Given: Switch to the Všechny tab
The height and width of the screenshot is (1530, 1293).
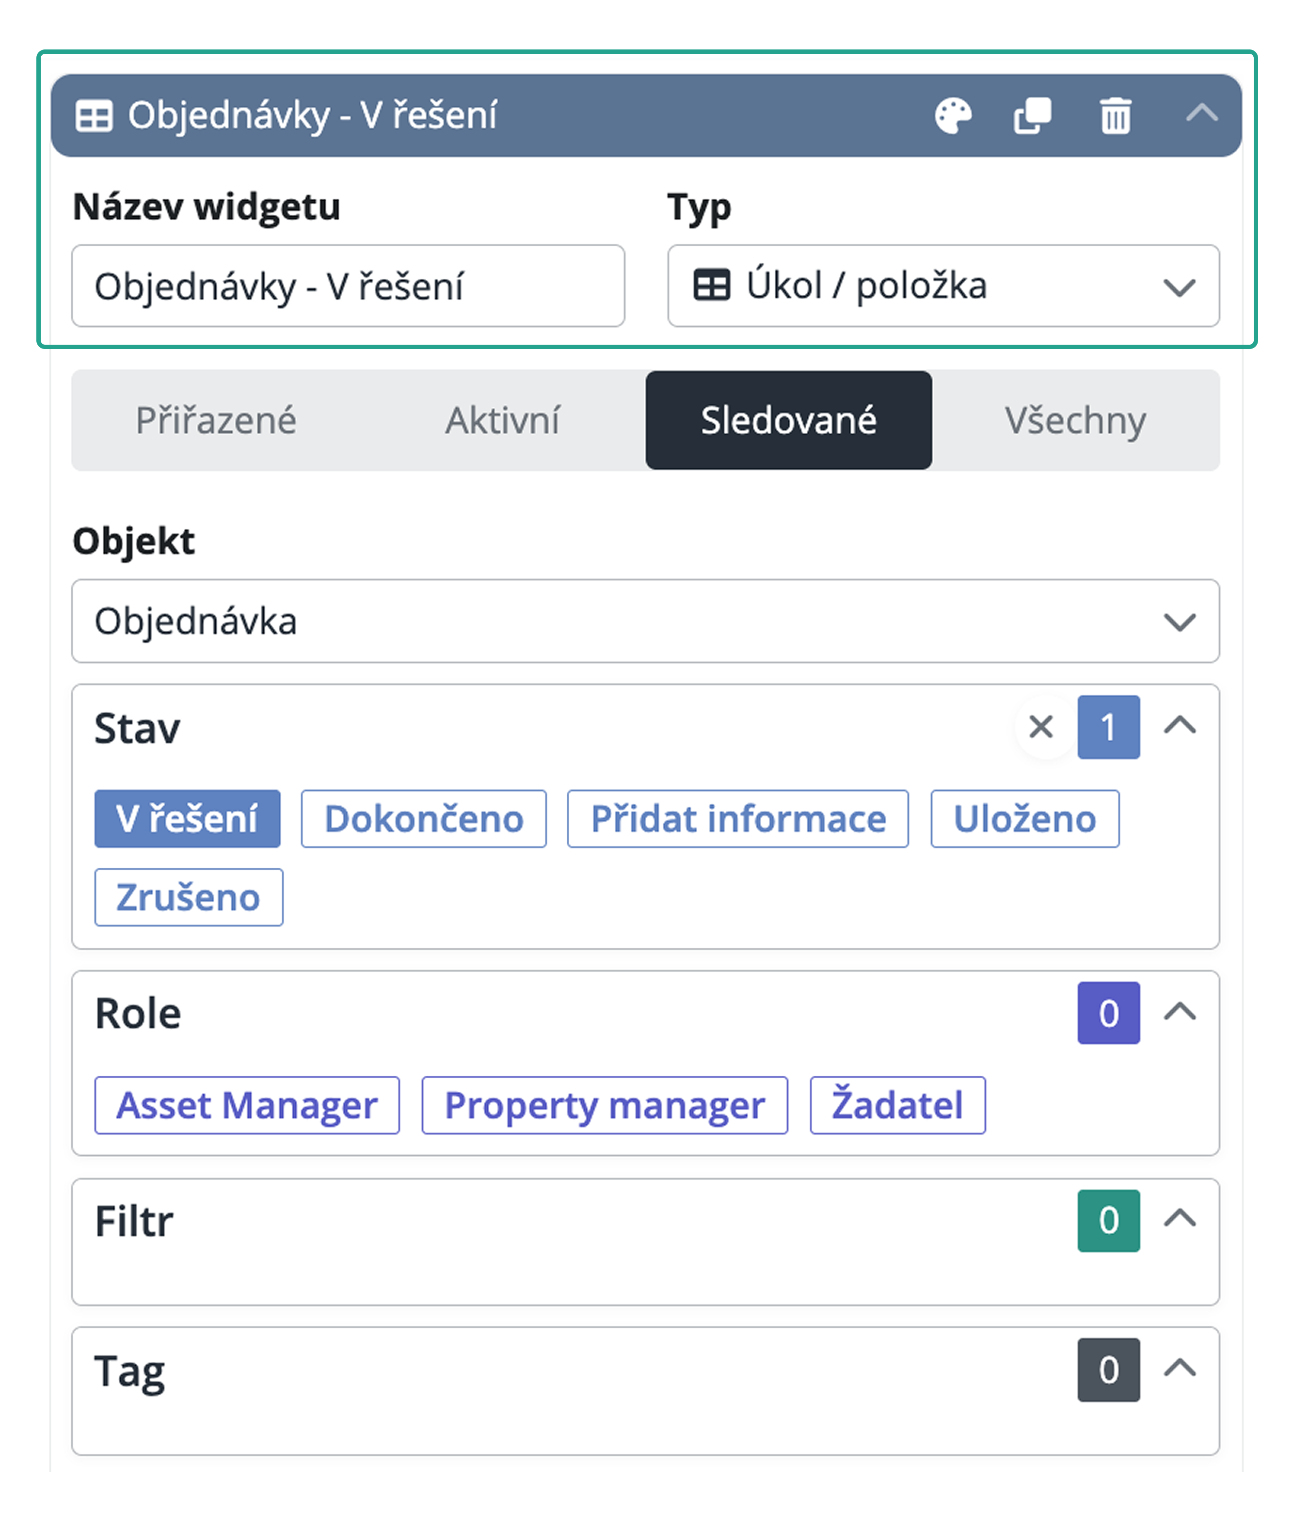Looking at the screenshot, I should (1075, 421).
